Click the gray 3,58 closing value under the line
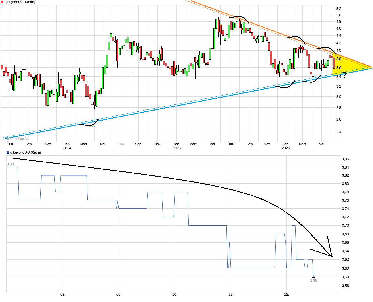The height and width of the screenshot is (302, 373). point(313,281)
